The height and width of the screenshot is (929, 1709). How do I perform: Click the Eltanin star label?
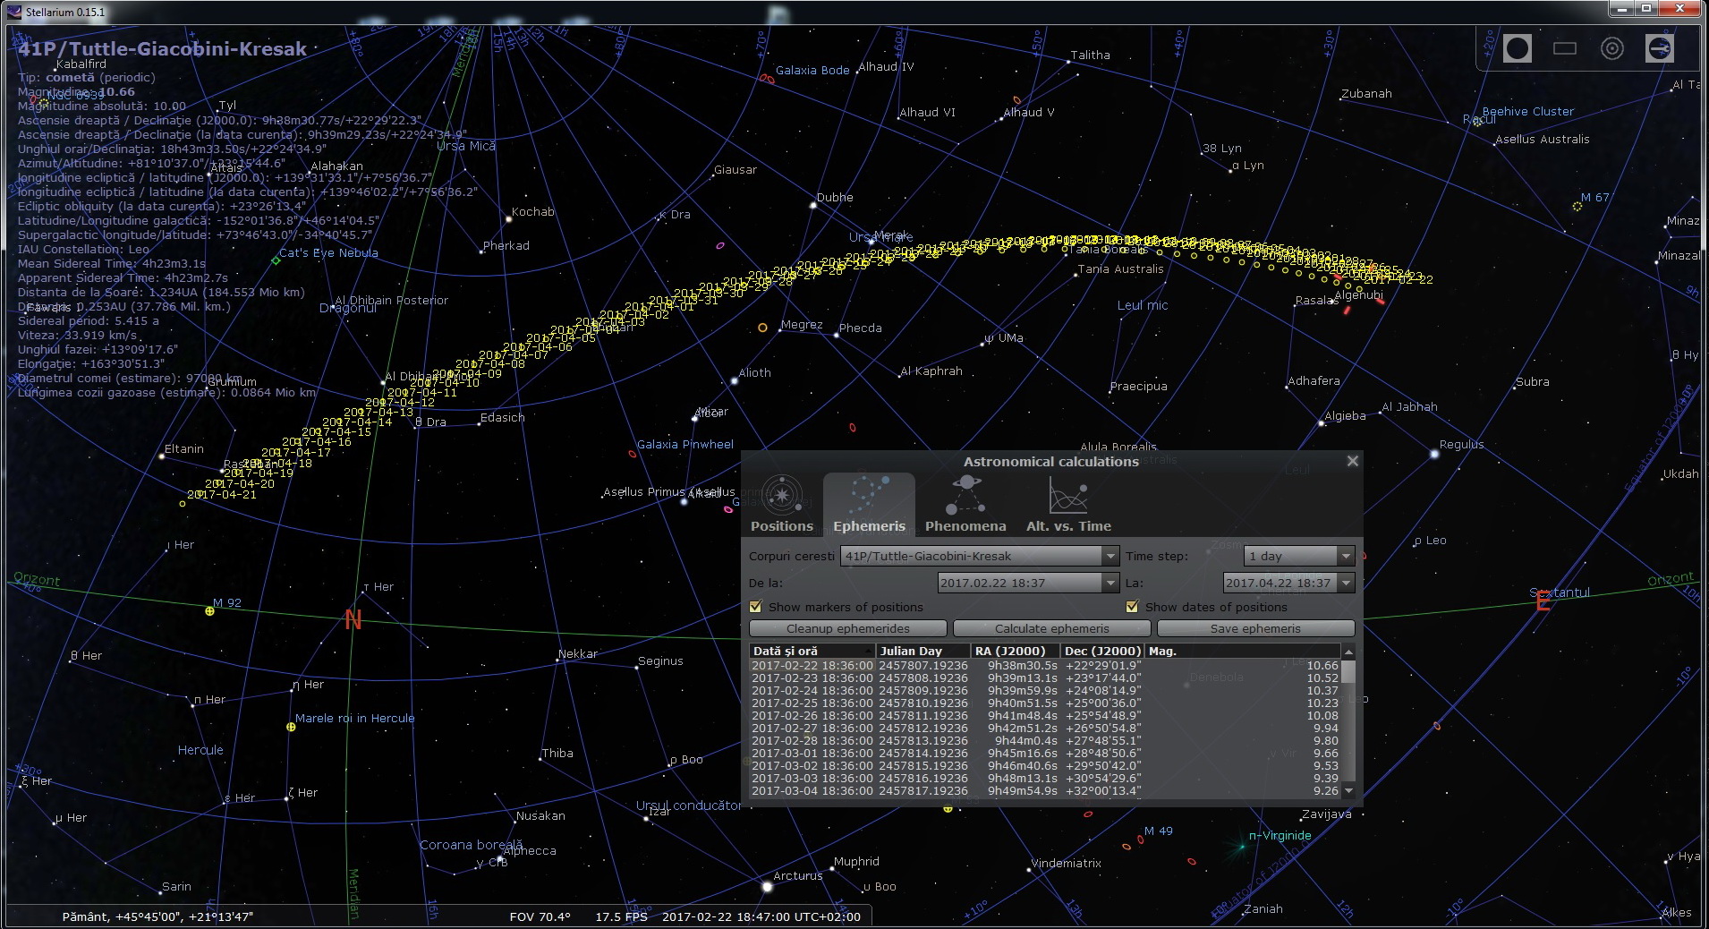pyautogui.click(x=184, y=449)
